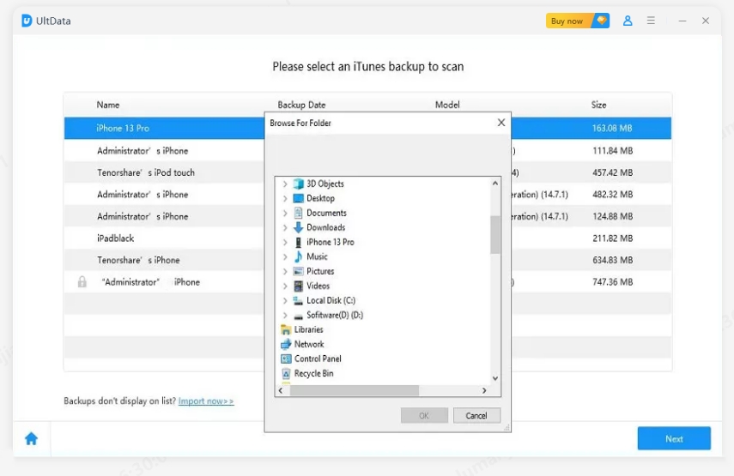Select the Local Disk (C:) drive icon

pyautogui.click(x=298, y=300)
